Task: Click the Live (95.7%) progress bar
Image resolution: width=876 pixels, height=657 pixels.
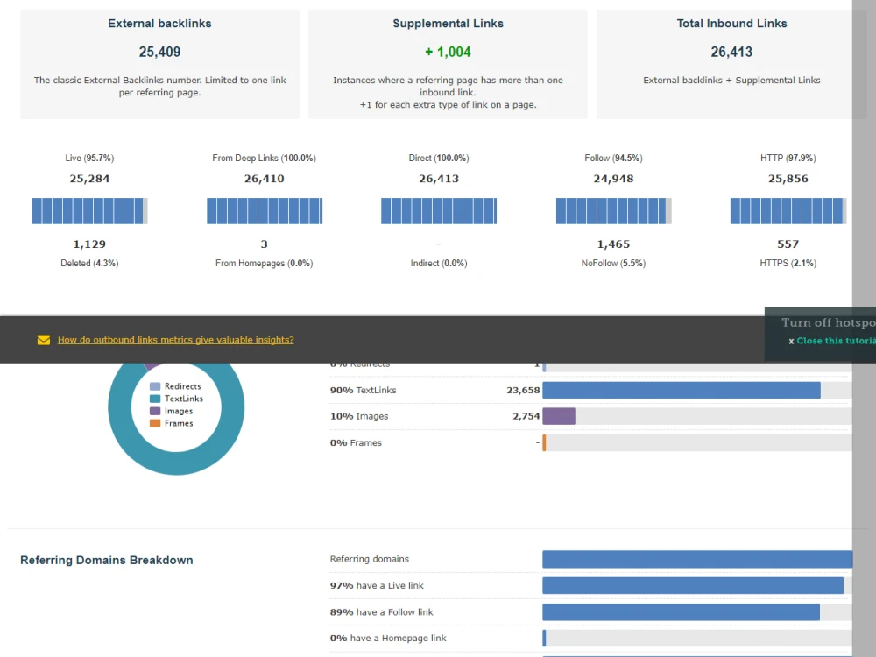Action: point(89,211)
